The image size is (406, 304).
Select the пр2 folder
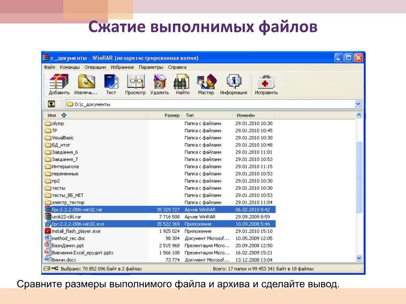52,181
